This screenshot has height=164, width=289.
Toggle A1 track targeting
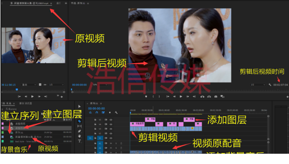(100, 143)
